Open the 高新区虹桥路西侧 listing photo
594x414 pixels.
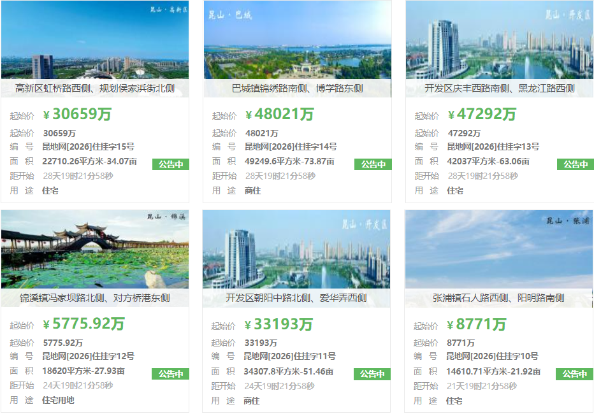95,39
